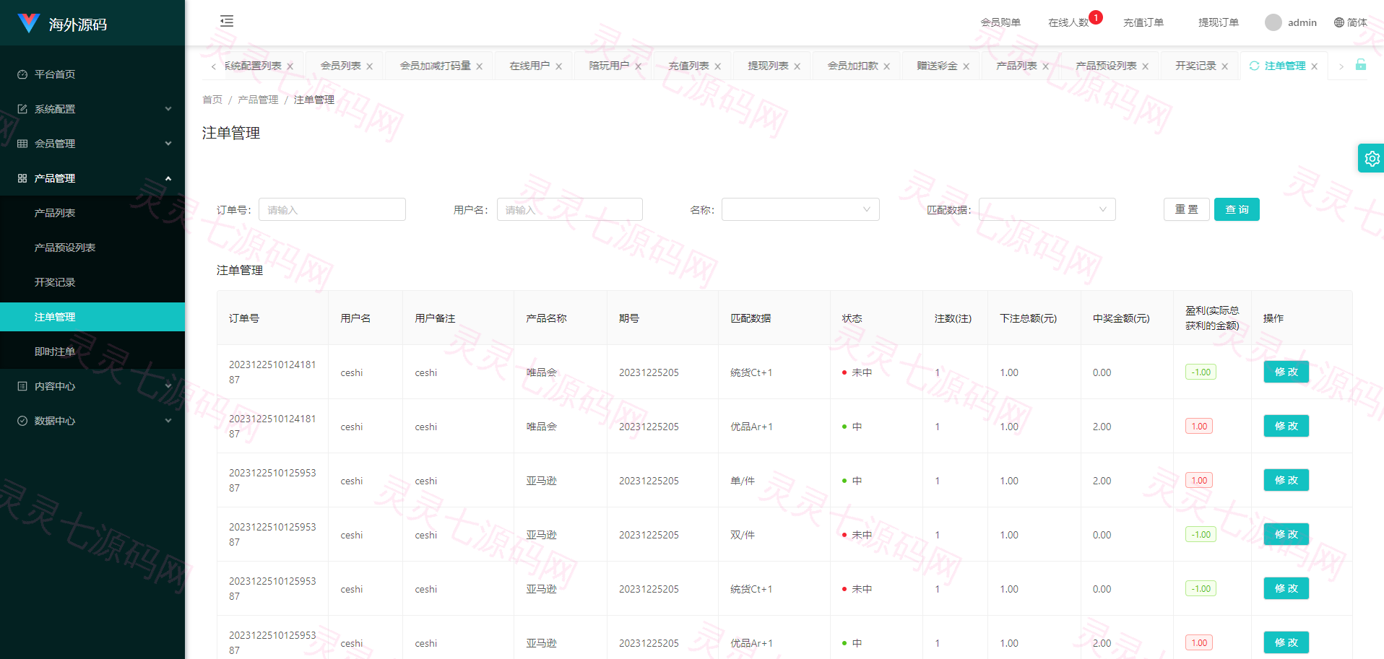Open the 匹配数据 dropdown
The height and width of the screenshot is (659, 1384).
click(1047, 209)
